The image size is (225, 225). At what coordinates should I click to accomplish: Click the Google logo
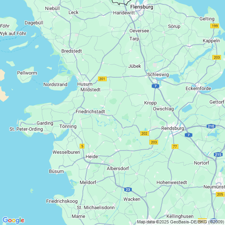(x=14, y=220)
